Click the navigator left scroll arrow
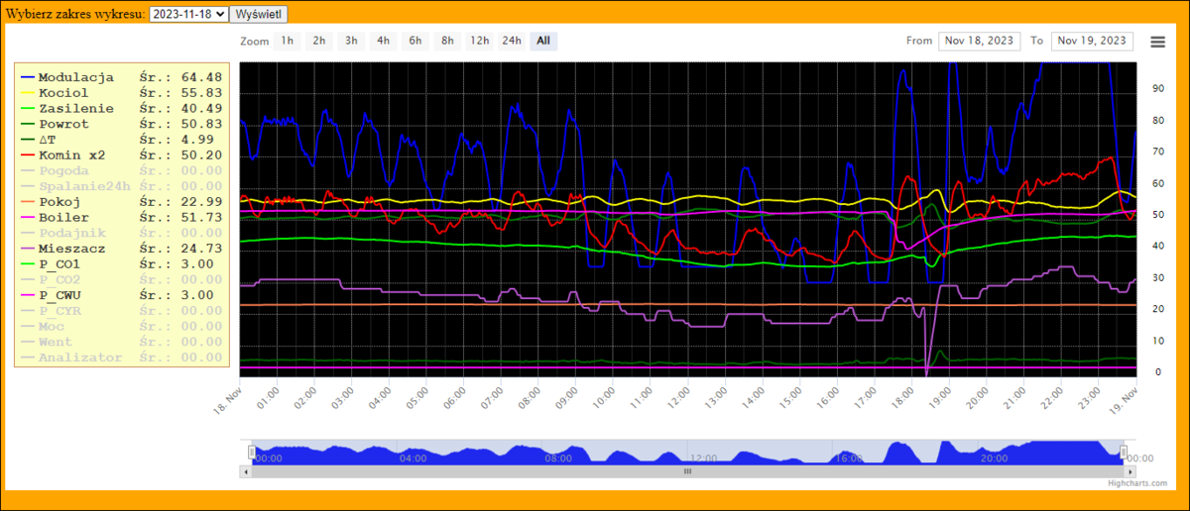This screenshot has width=1190, height=511. (245, 472)
